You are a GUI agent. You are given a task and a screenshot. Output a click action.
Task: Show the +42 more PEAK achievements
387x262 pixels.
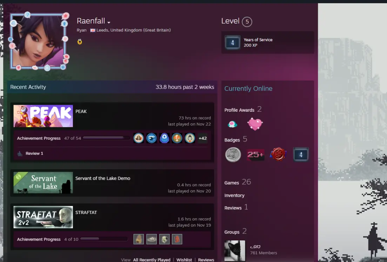pyautogui.click(x=202, y=138)
